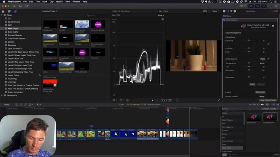Click the Edit Layers button
This screenshot has height=157, width=280.
pyautogui.click(x=260, y=92)
